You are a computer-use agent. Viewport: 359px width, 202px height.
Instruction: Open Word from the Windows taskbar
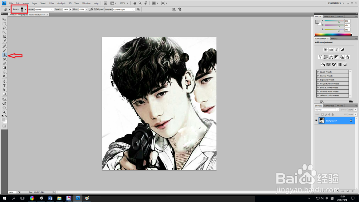pos(50,198)
